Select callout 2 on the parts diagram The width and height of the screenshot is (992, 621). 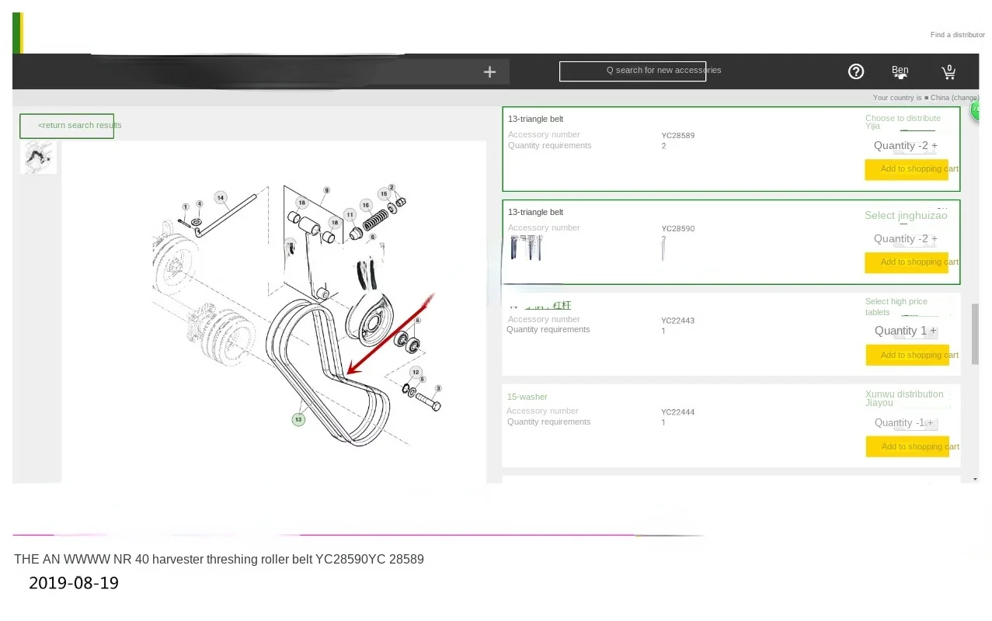pos(392,187)
